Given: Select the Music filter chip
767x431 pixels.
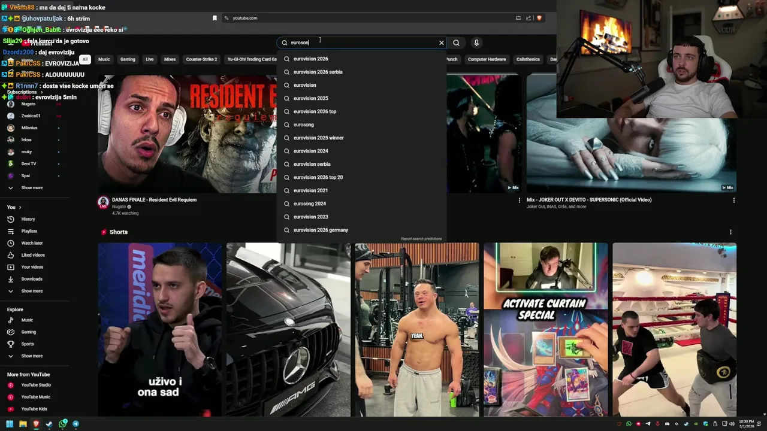Looking at the screenshot, I should pos(104,59).
